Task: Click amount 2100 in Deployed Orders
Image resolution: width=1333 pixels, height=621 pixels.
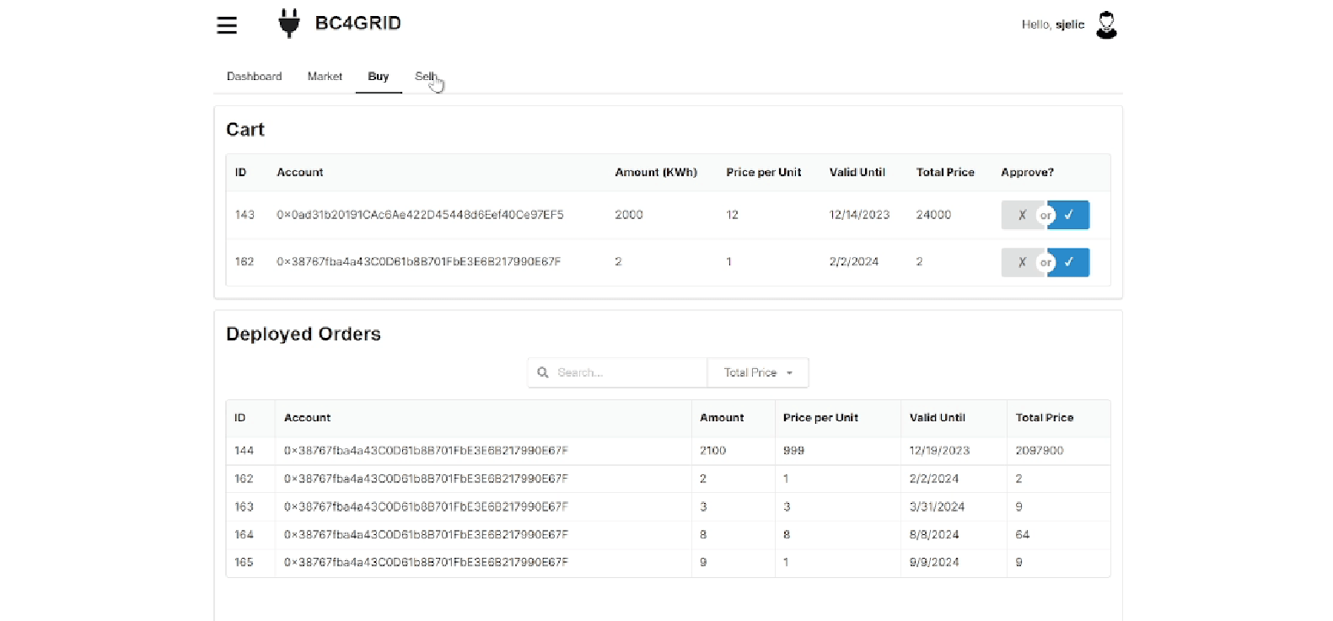Action: [x=712, y=451]
